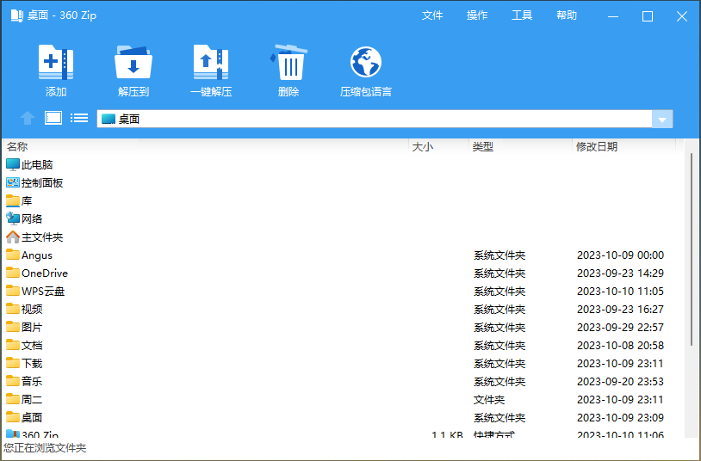Screen dimensions: 701x461
Task: Click the 控制面板 control panel icon
Action: point(13,182)
